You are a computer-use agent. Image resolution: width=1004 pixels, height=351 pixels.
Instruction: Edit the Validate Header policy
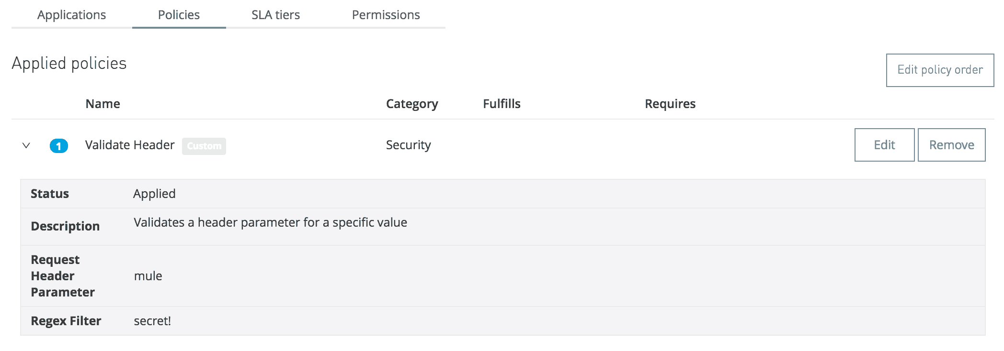(885, 145)
